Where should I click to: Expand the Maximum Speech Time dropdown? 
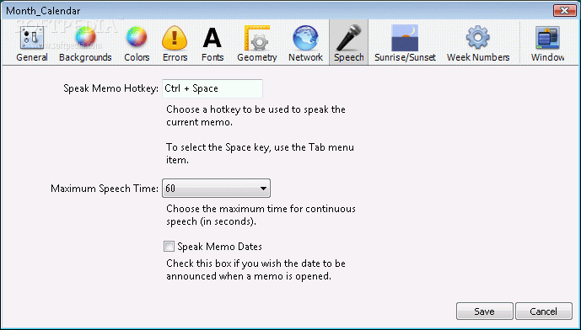pyautogui.click(x=216, y=189)
